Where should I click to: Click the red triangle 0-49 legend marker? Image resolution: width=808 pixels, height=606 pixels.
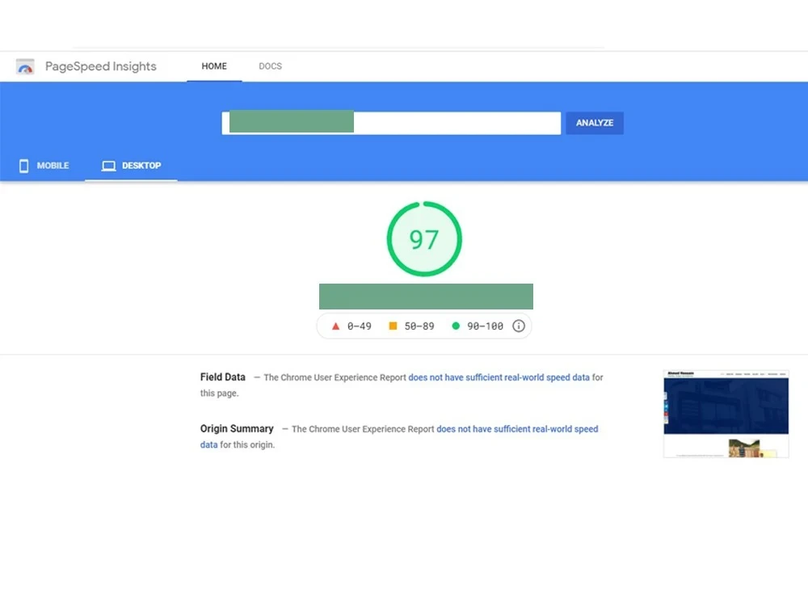click(x=335, y=326)
